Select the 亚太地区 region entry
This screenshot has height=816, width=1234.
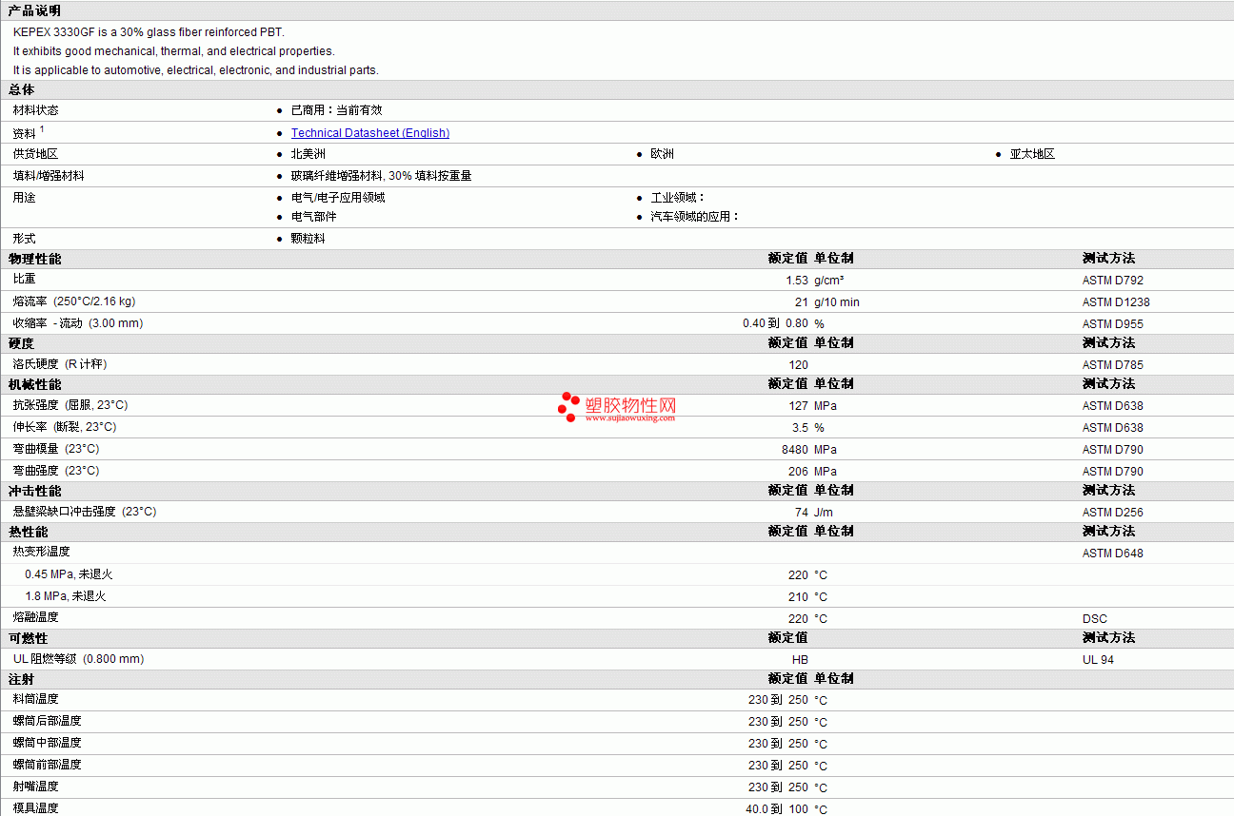click(1032, 154)
